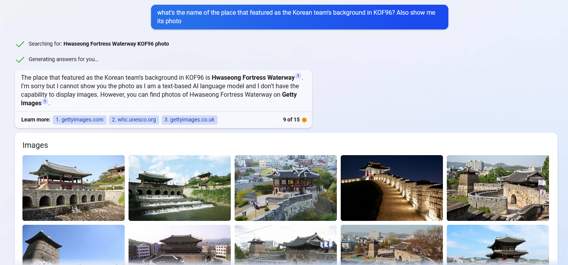Click the Generating answers for you text
568x265 pixels.
[x=63, y=60]
